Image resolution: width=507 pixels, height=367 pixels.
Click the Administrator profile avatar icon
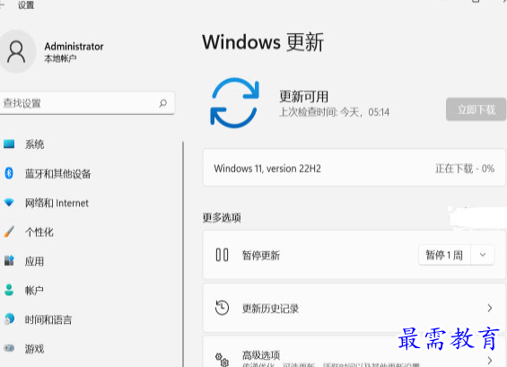point(15,51)
